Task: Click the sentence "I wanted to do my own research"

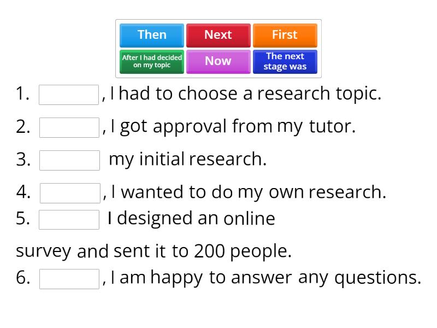Action: click(248, 192)
